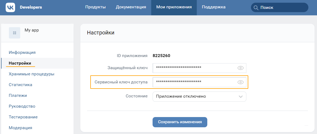Click the search magnifier icon
Viewport: 317px width, 134px height.
[256, 8]
